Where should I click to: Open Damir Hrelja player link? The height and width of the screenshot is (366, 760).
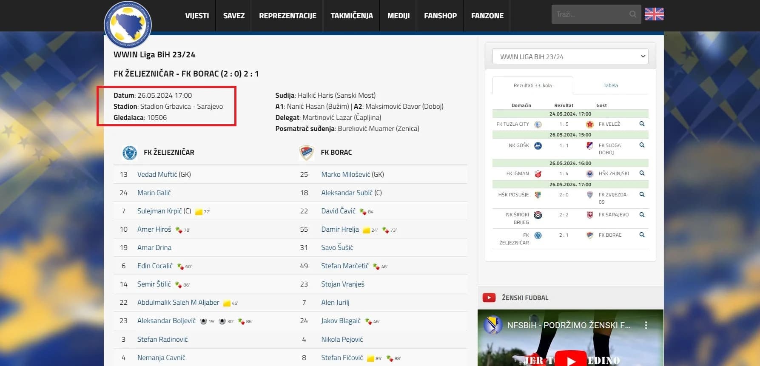click(340, 229)
